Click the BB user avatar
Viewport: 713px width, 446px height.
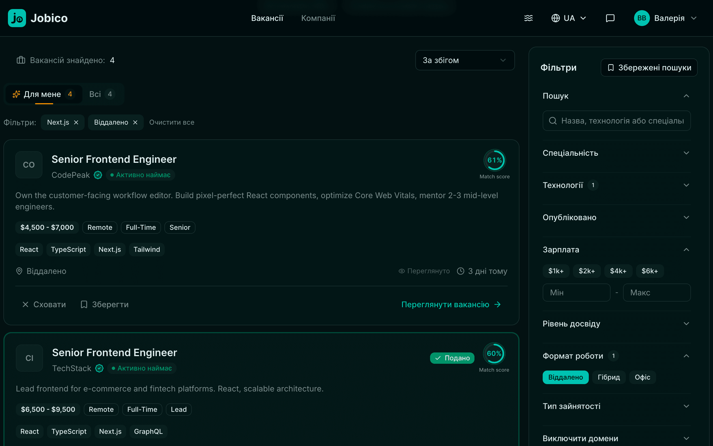pos(642,18)
